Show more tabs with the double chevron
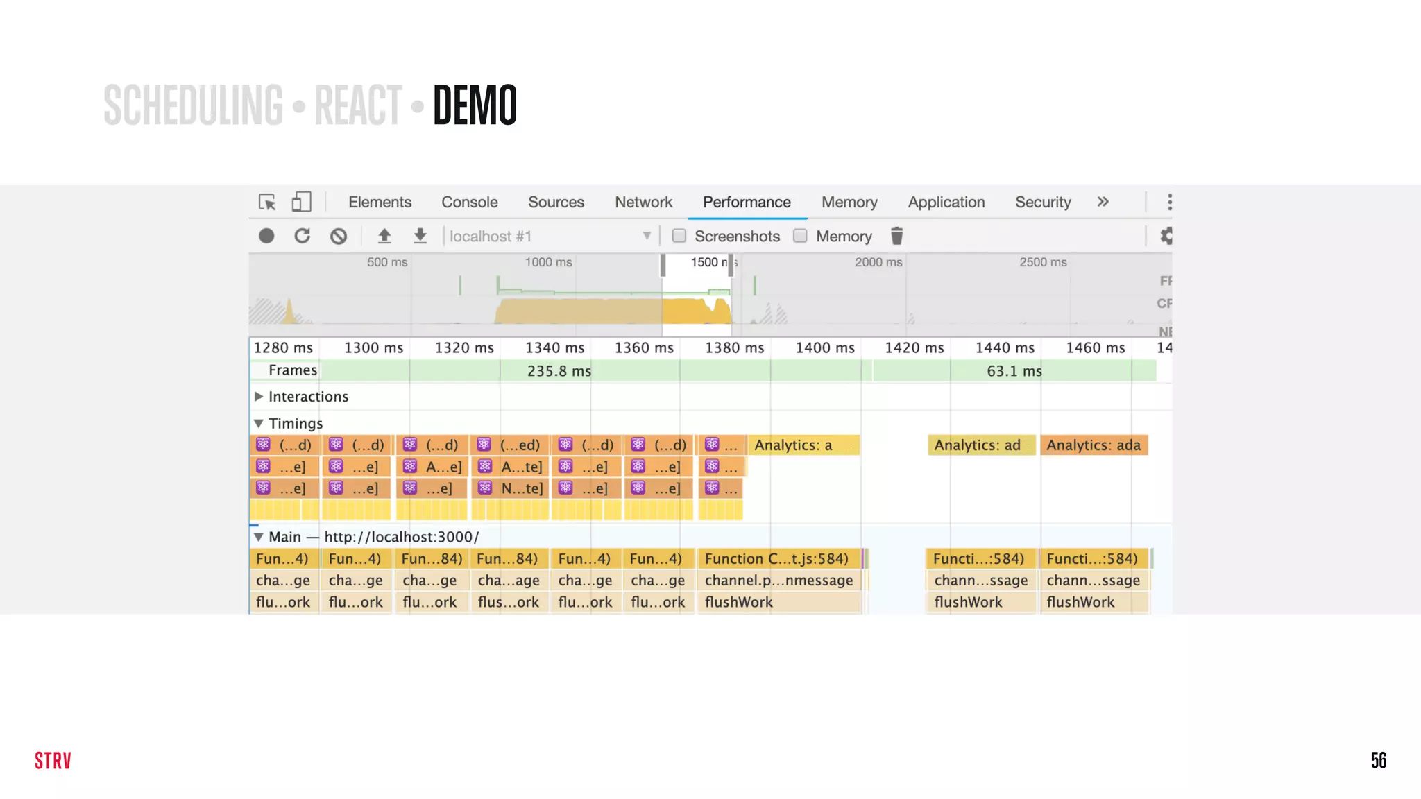This screenshot has width=1421, height=799. pos(1103,202)
